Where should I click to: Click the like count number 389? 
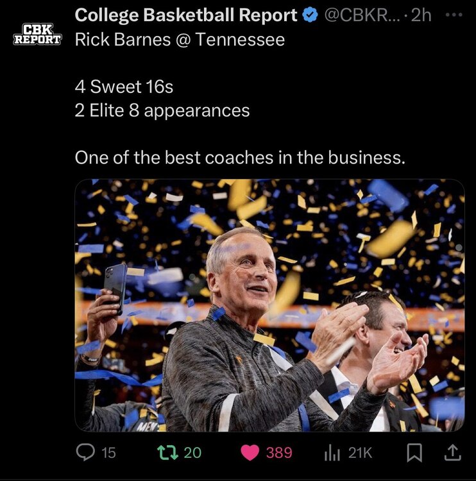[x=279, y=453]
